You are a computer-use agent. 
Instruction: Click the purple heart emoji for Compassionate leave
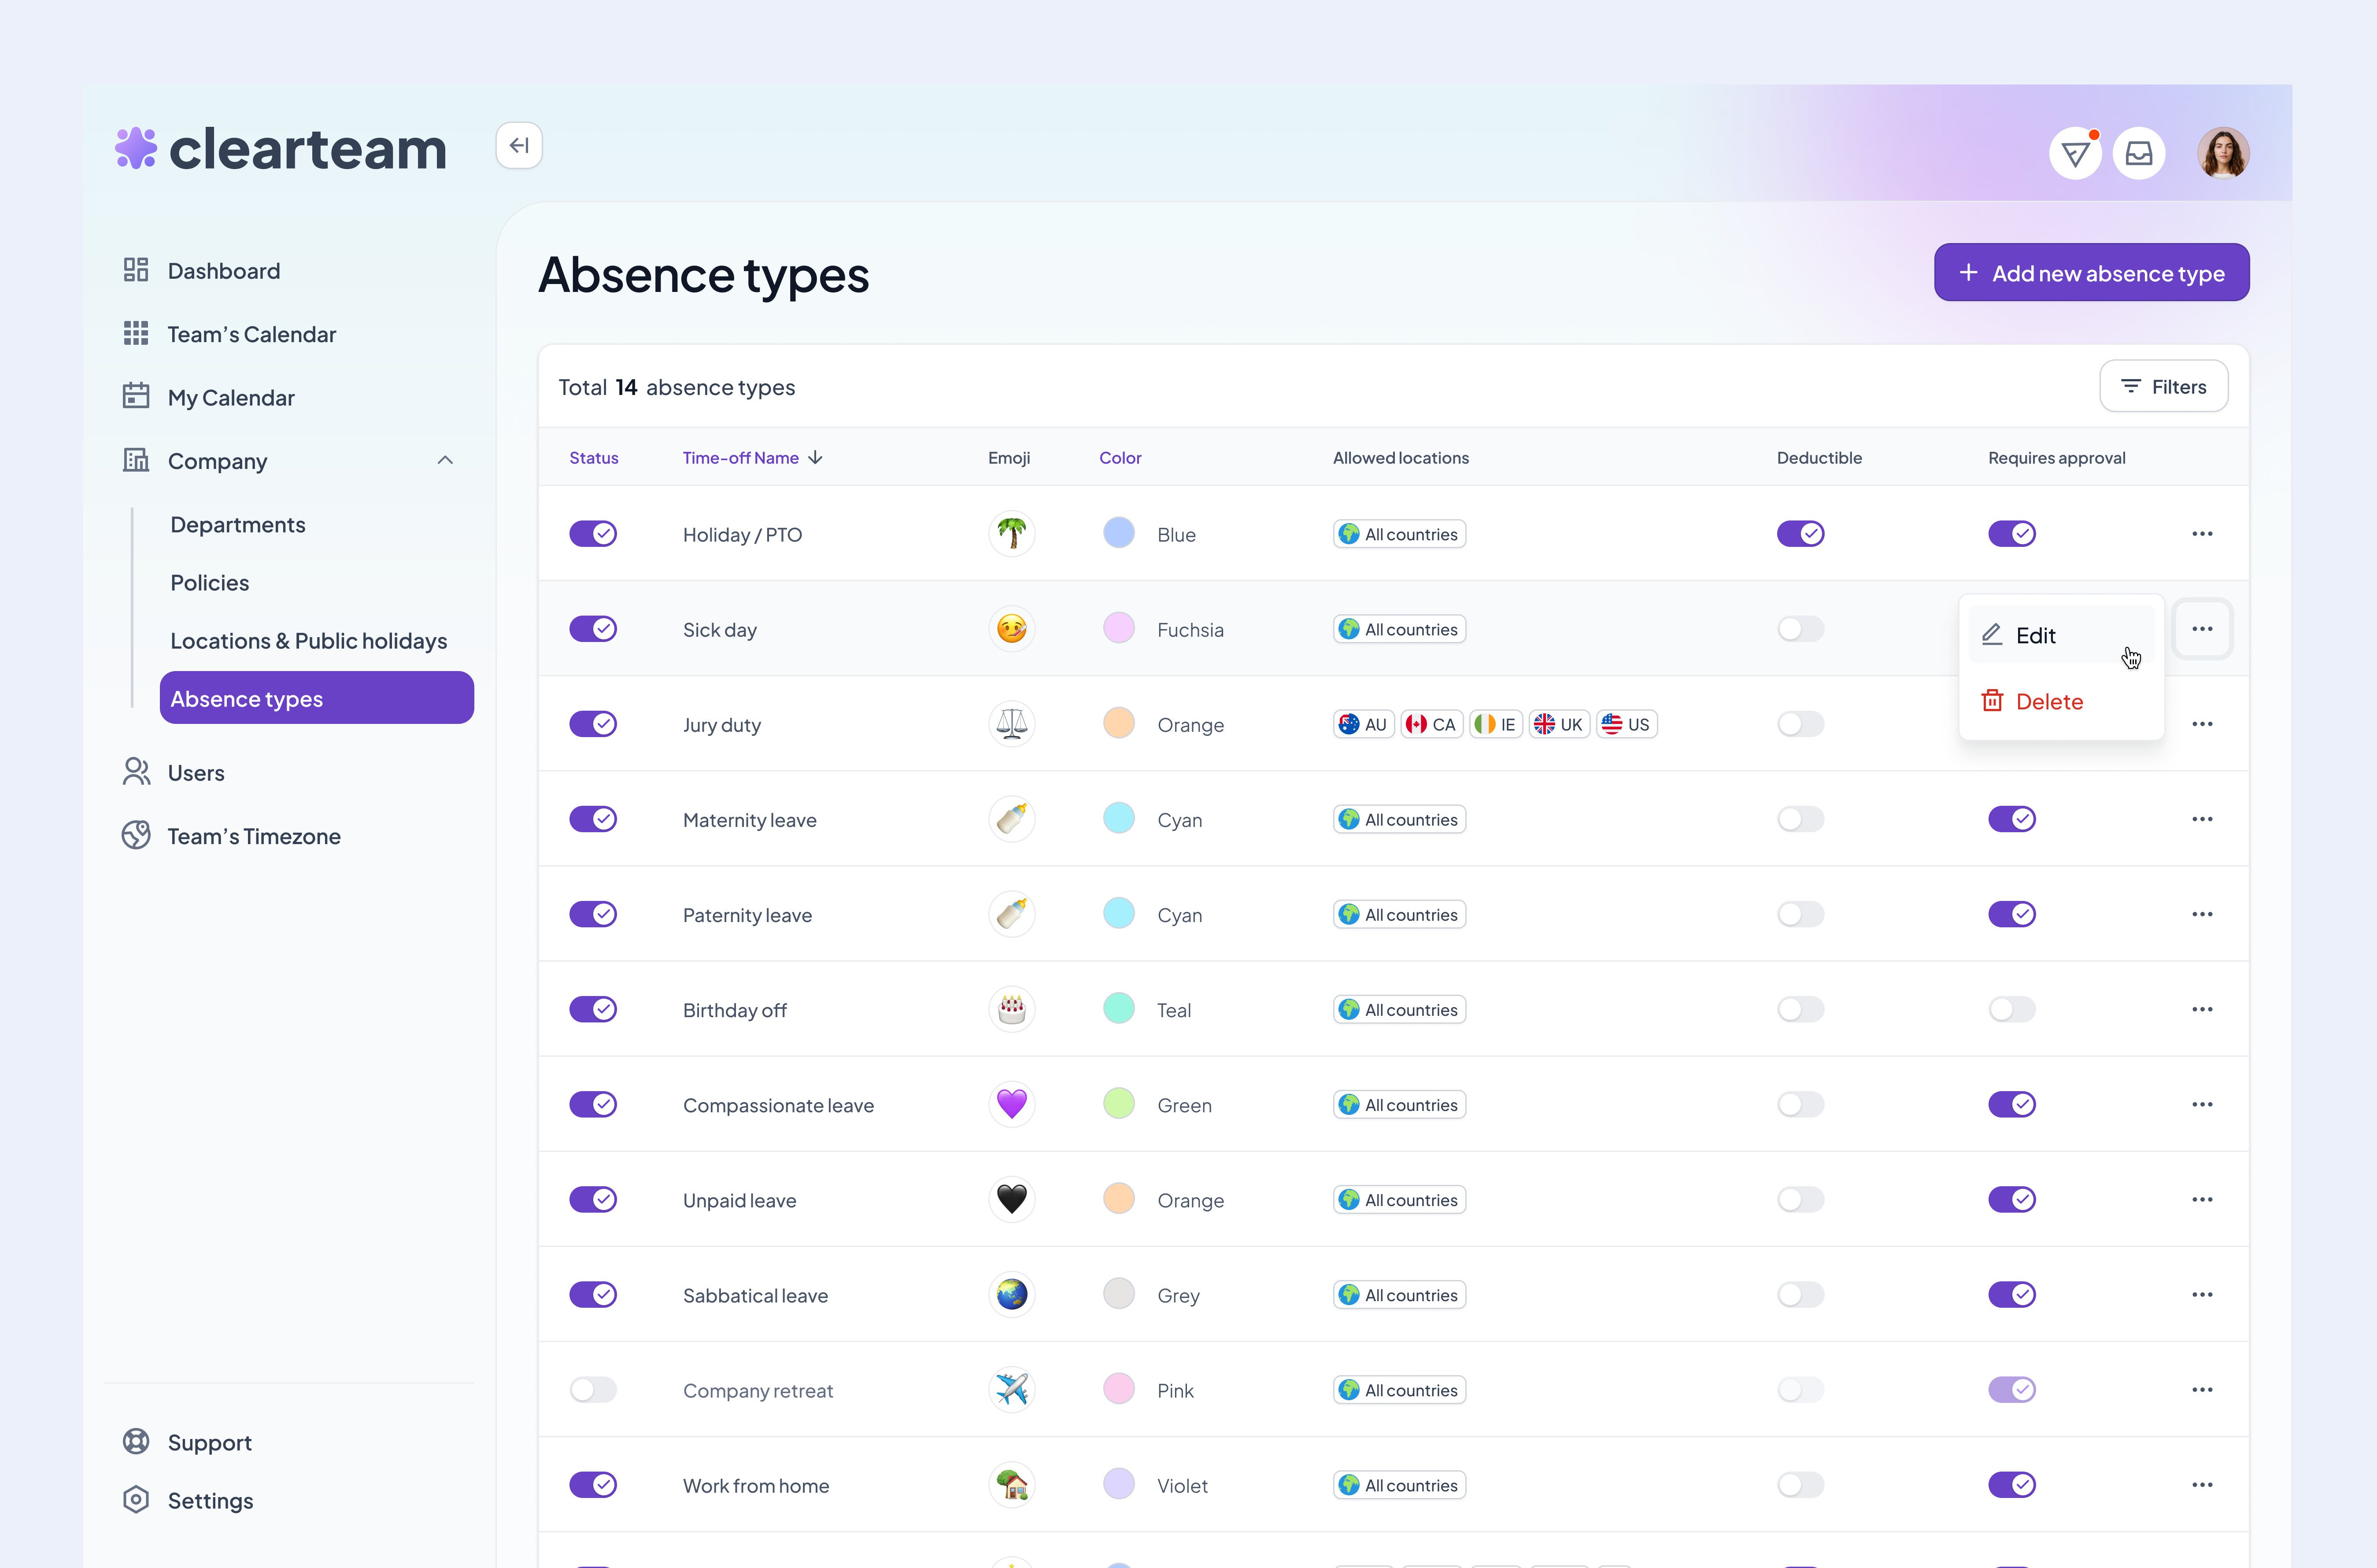point(1012,1104)
